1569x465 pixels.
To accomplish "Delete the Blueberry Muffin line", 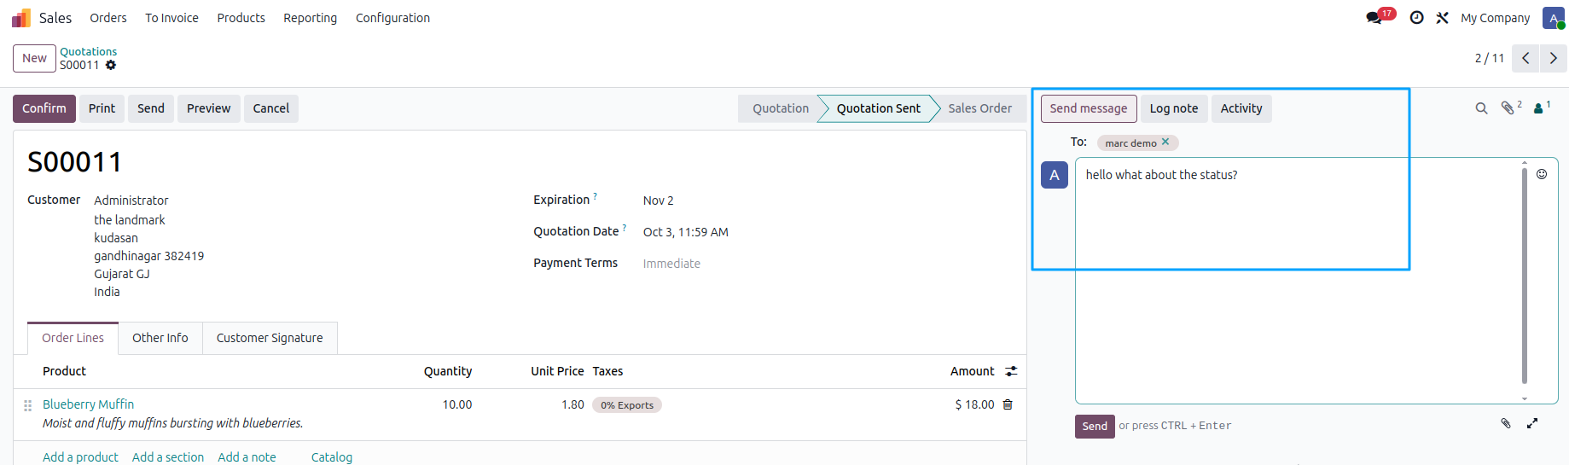I will click(1008, 404).
